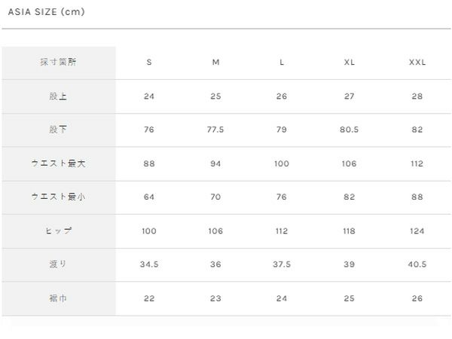Screen dimensions: 452x339
Task: Select the M size column header
Action: (215, 63)
